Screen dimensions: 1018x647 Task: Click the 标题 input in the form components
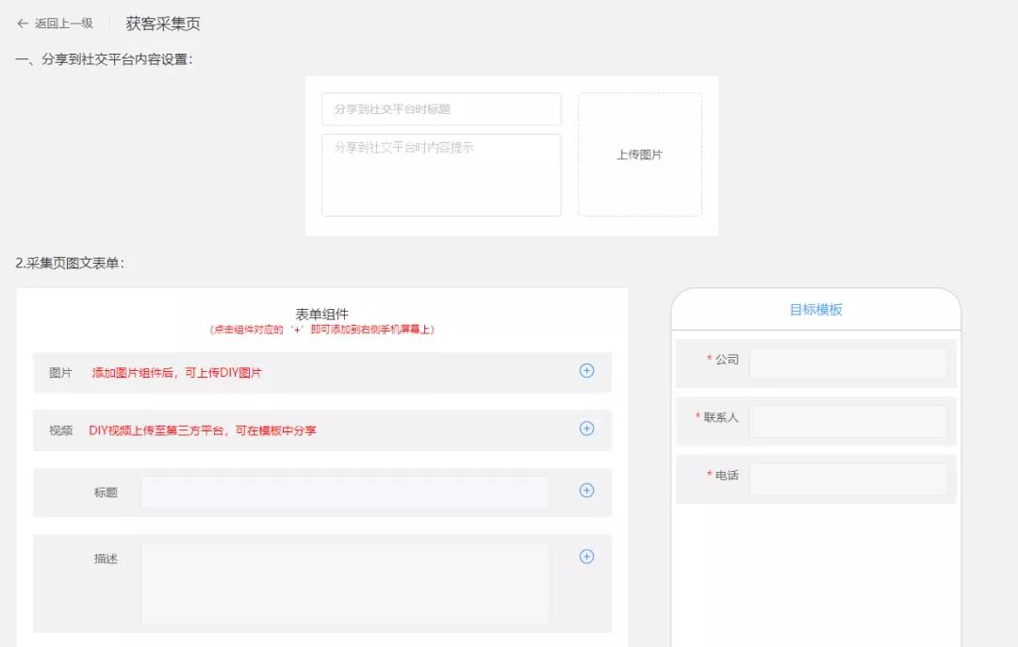click(x=344, y=492)
